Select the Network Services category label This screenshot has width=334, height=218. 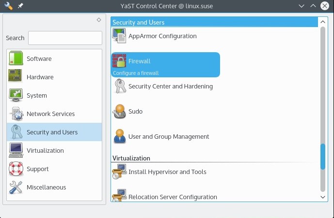click(51, 114)
